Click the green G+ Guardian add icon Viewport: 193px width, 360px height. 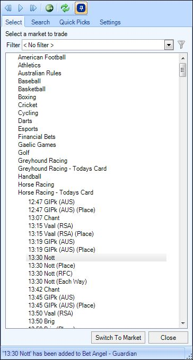[x=49, y=8]
